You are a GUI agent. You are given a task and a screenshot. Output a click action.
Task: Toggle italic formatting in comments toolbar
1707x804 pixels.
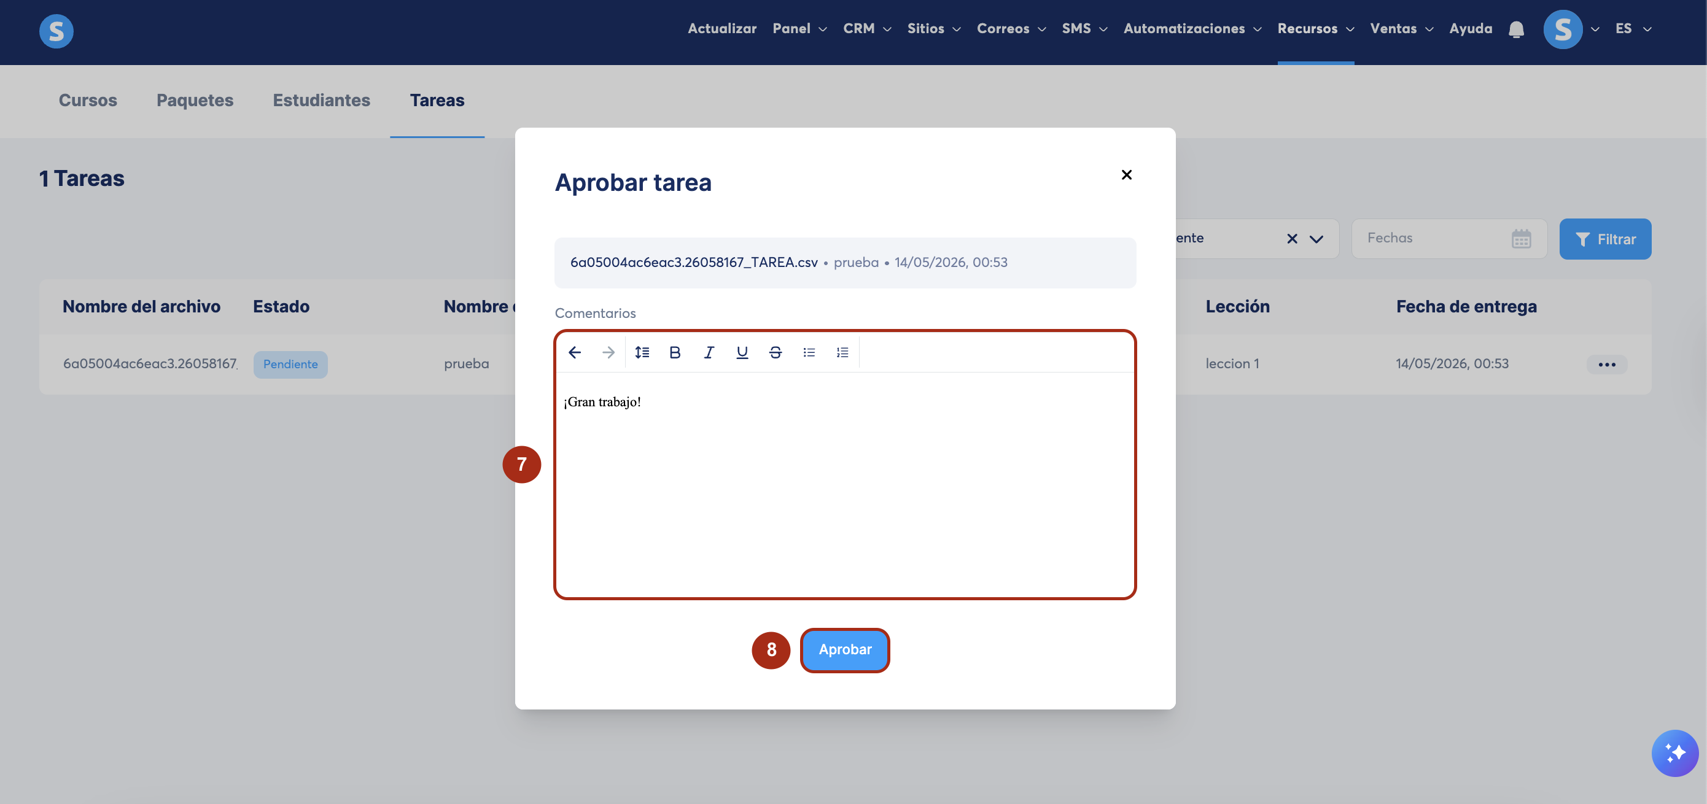[x=709, y=352]
